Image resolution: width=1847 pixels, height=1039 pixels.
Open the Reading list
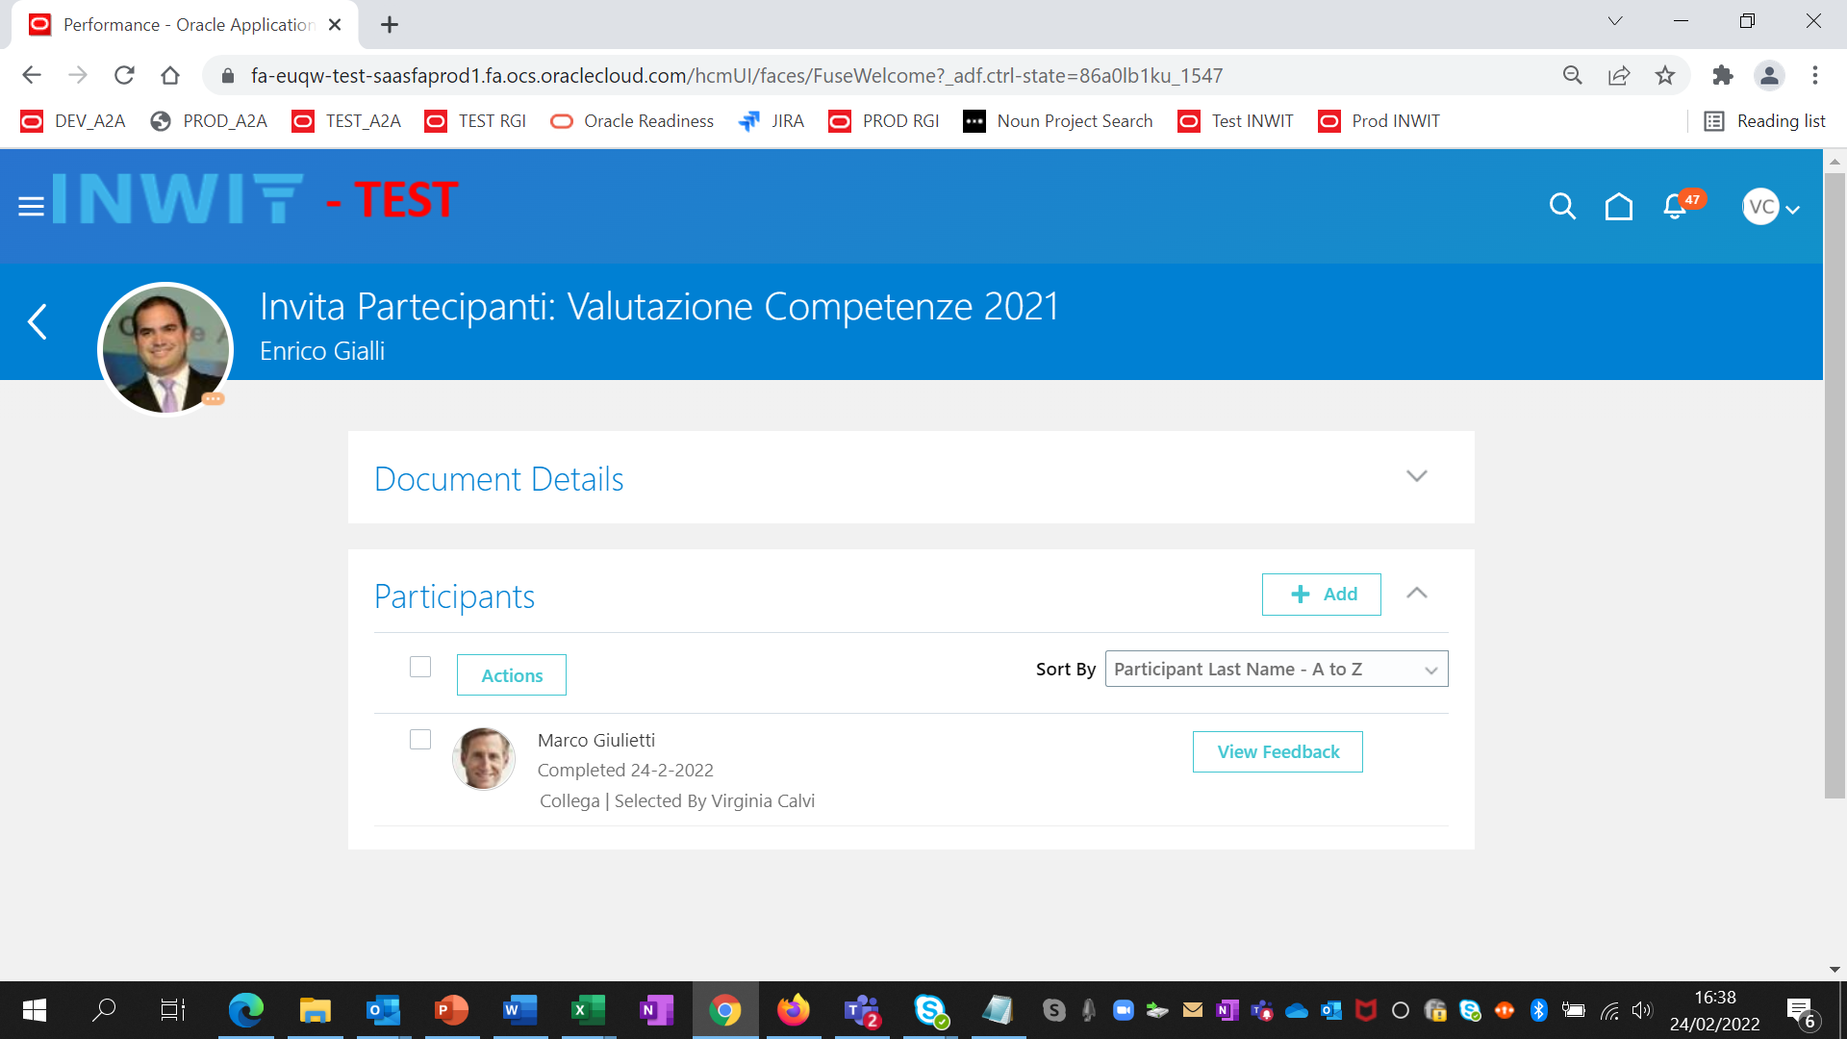1765,121
